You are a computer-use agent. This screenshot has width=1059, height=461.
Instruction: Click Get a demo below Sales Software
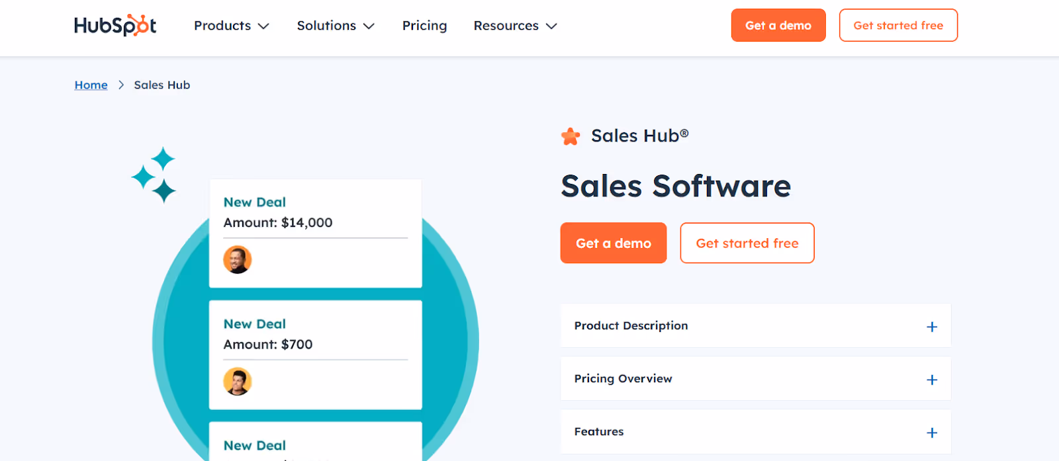click(x=614, y=243)
